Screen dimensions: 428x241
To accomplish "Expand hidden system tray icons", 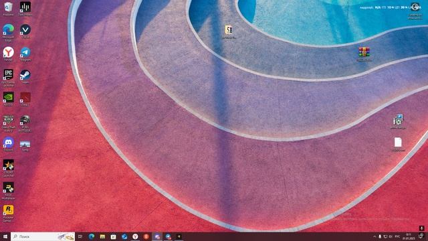I will pos(374,236).
